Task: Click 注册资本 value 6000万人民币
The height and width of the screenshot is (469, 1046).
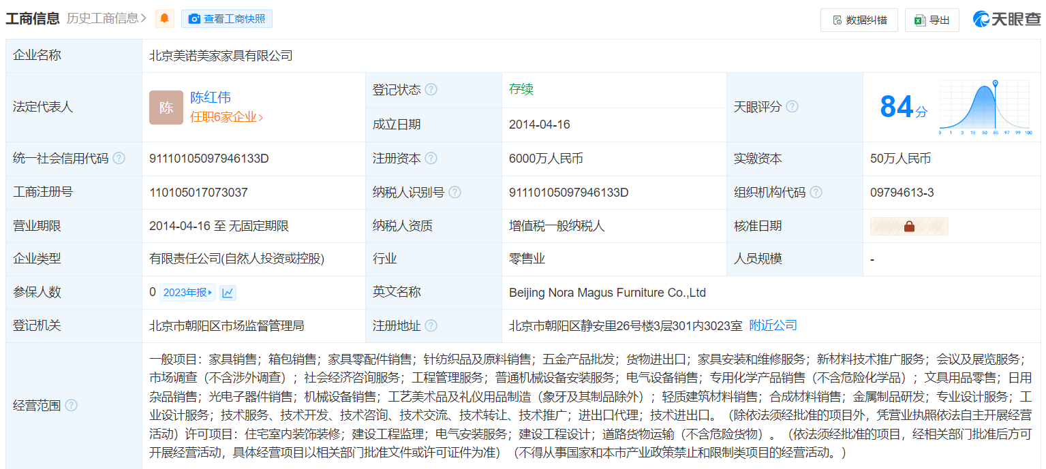Action: tap(546, 159)
